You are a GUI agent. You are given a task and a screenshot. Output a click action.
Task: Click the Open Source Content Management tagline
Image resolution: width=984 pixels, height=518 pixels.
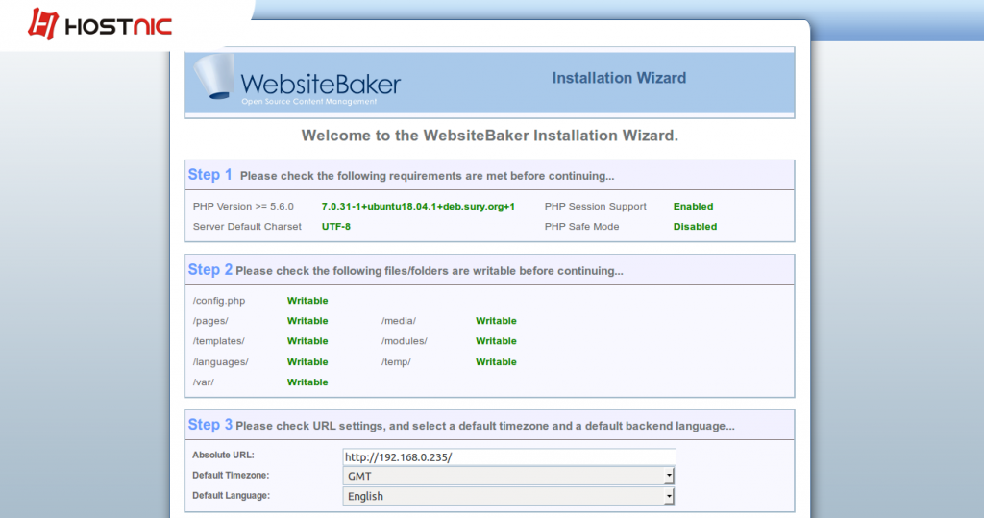coord(309,101)
